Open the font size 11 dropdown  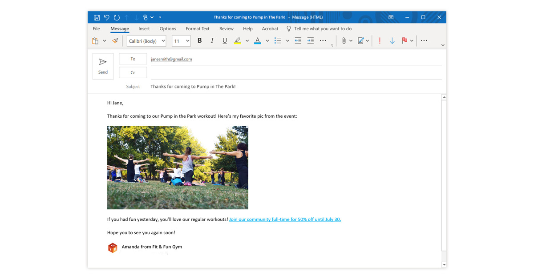tap(187, 41)
